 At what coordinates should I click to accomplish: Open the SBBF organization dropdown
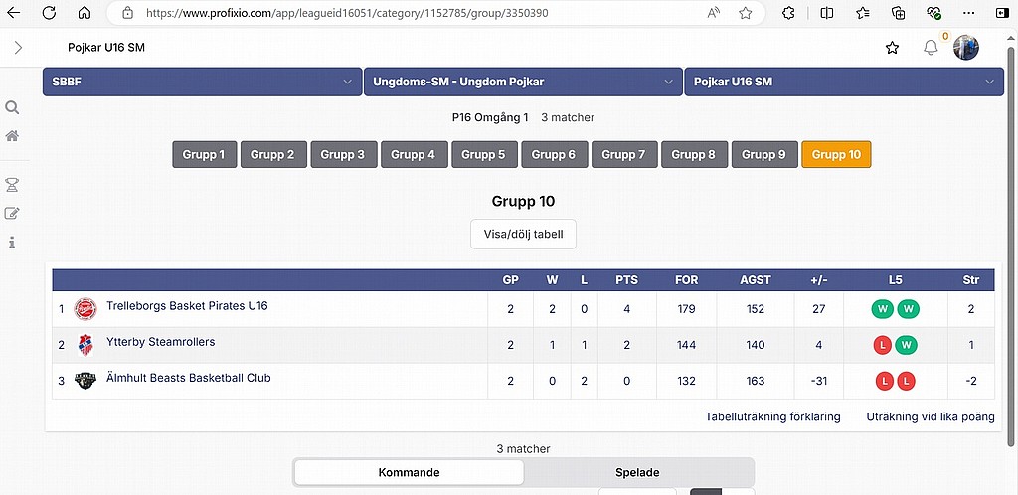[202, 82]
